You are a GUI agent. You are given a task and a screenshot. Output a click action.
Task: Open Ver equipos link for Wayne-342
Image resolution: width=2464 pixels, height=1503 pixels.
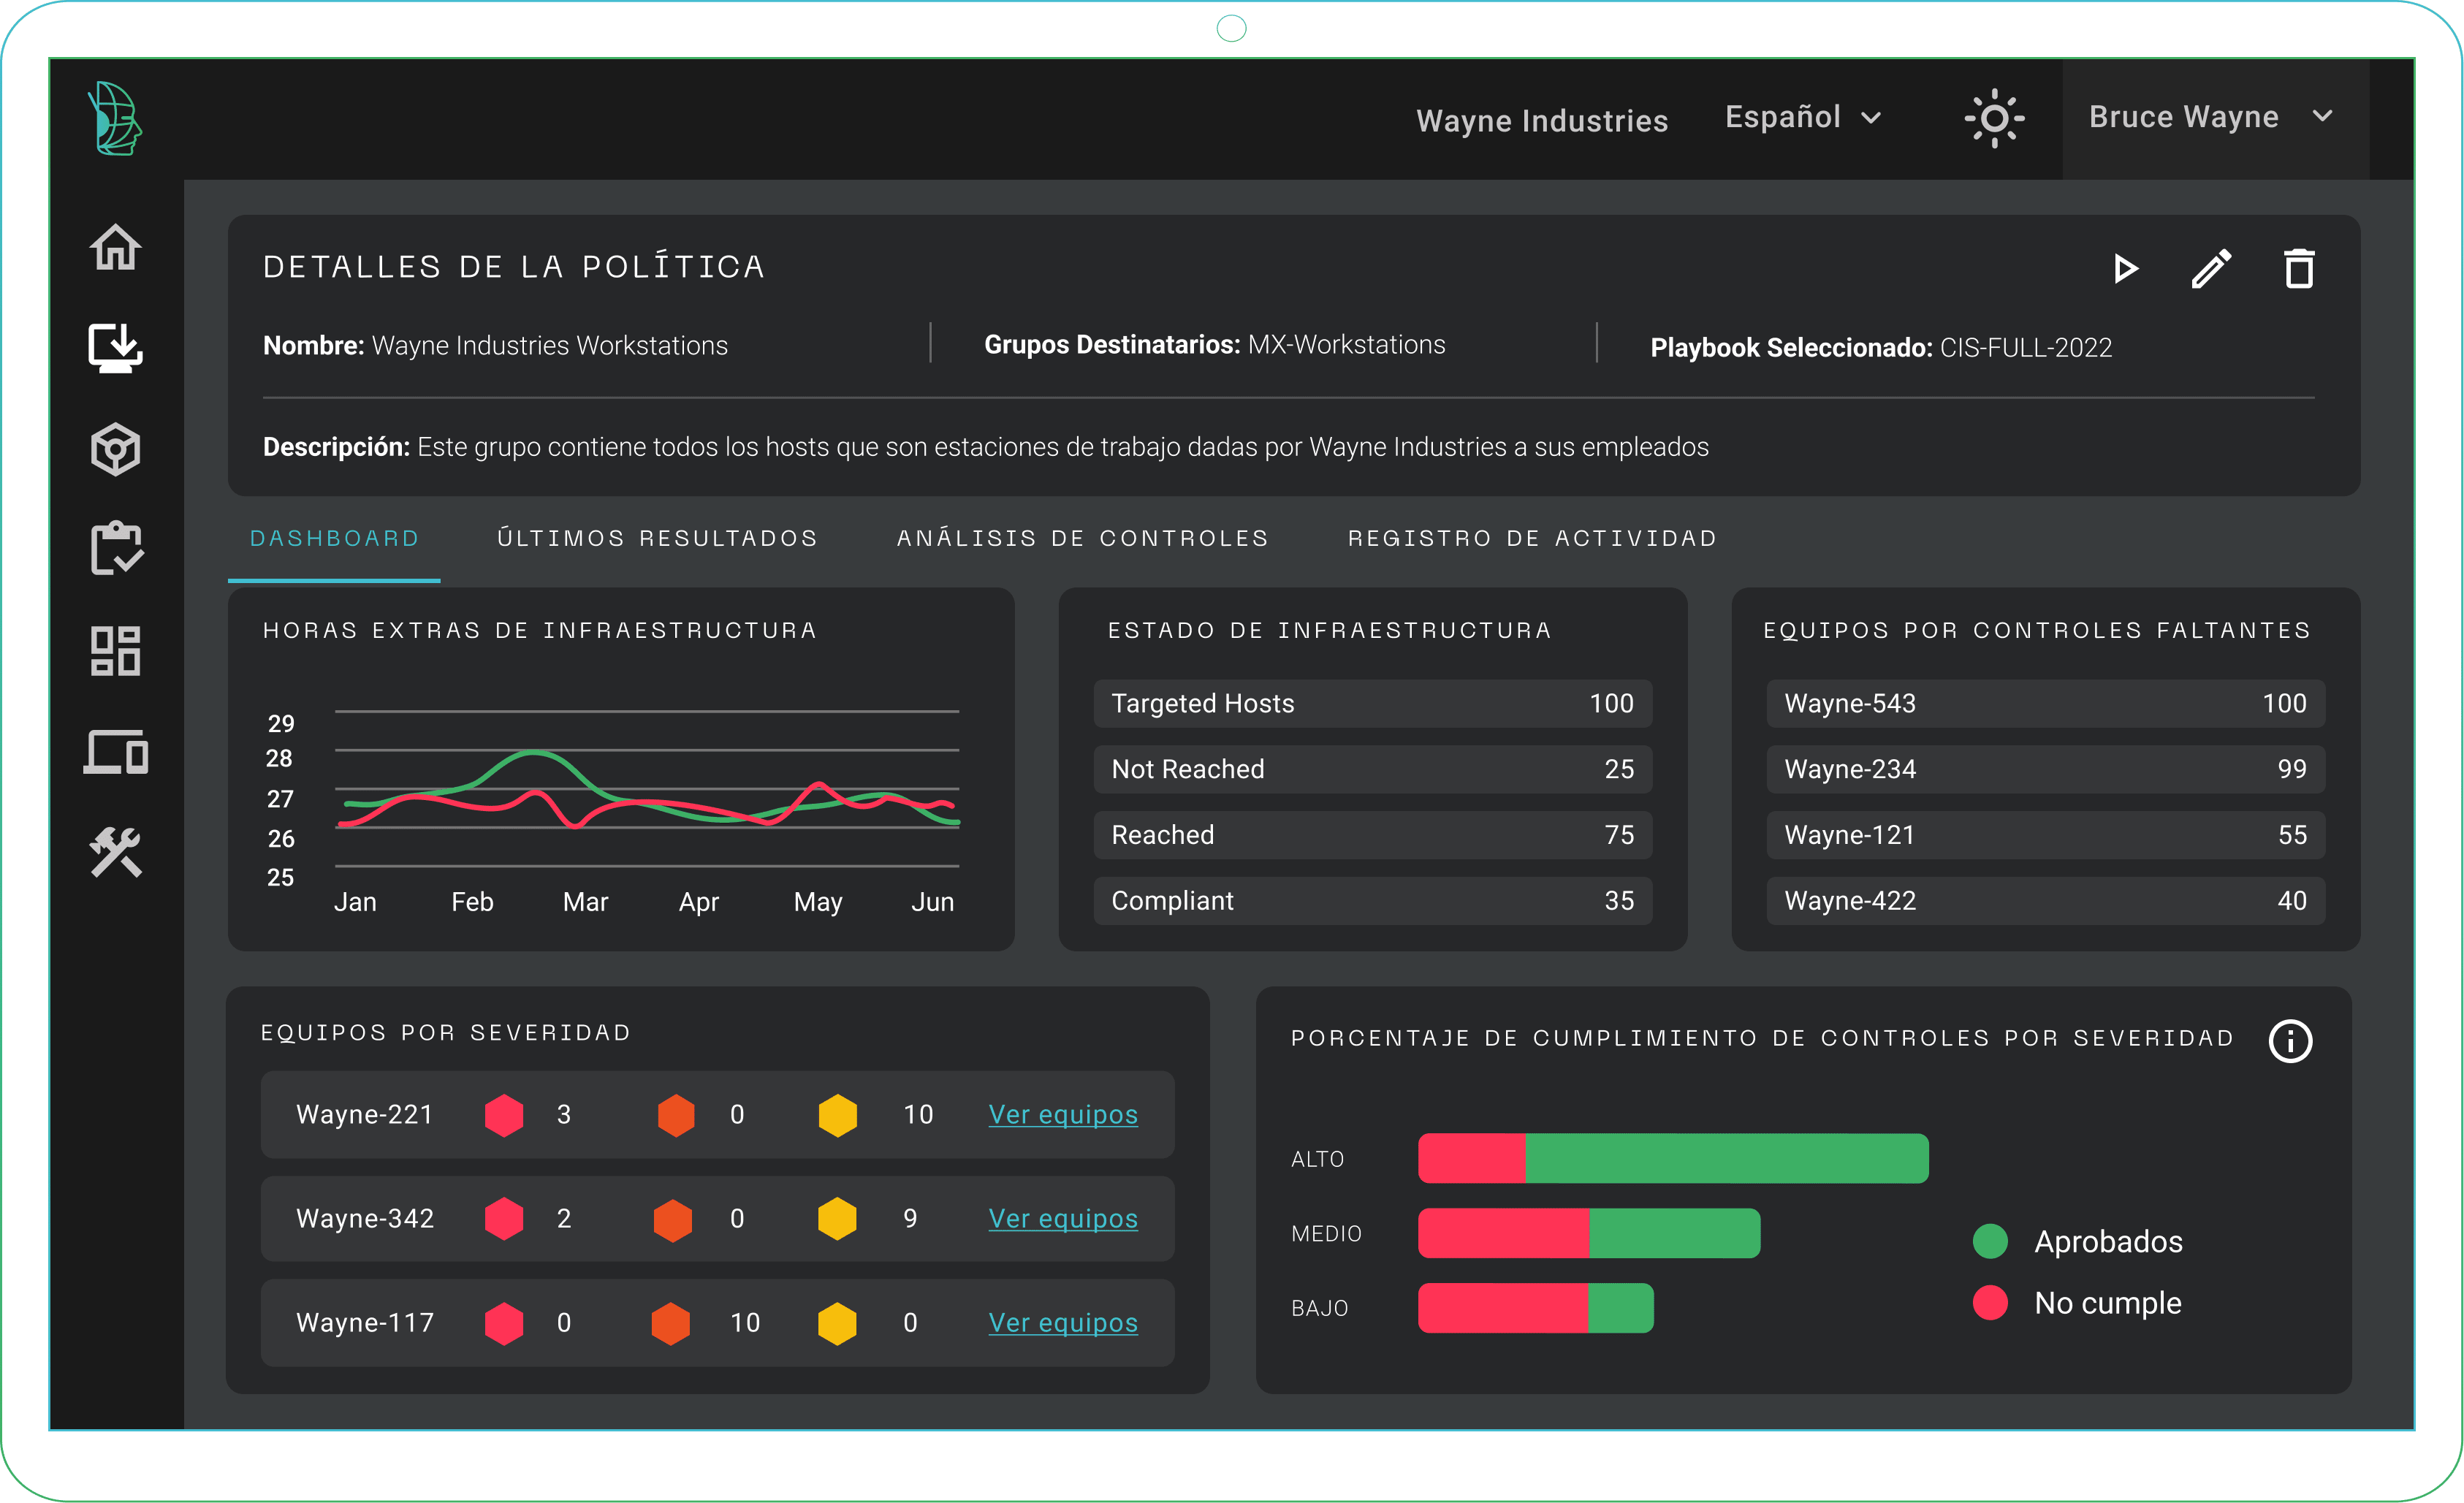tap(1062, 1218)
